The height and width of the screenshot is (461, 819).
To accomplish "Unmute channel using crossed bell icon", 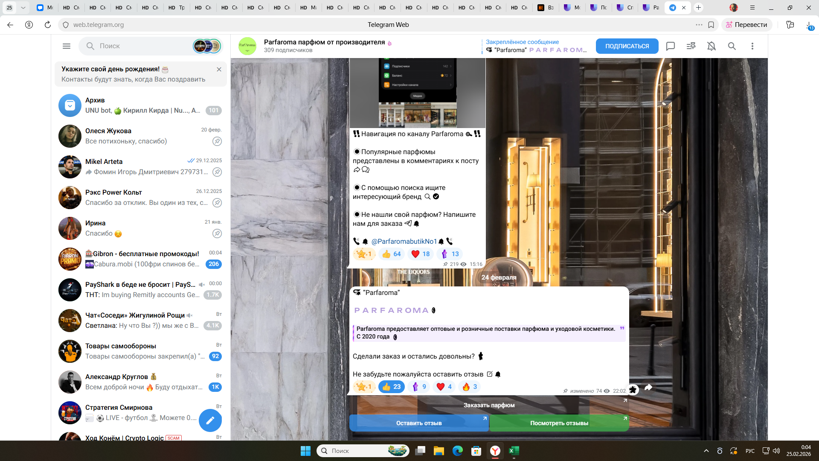I will 711,46.
